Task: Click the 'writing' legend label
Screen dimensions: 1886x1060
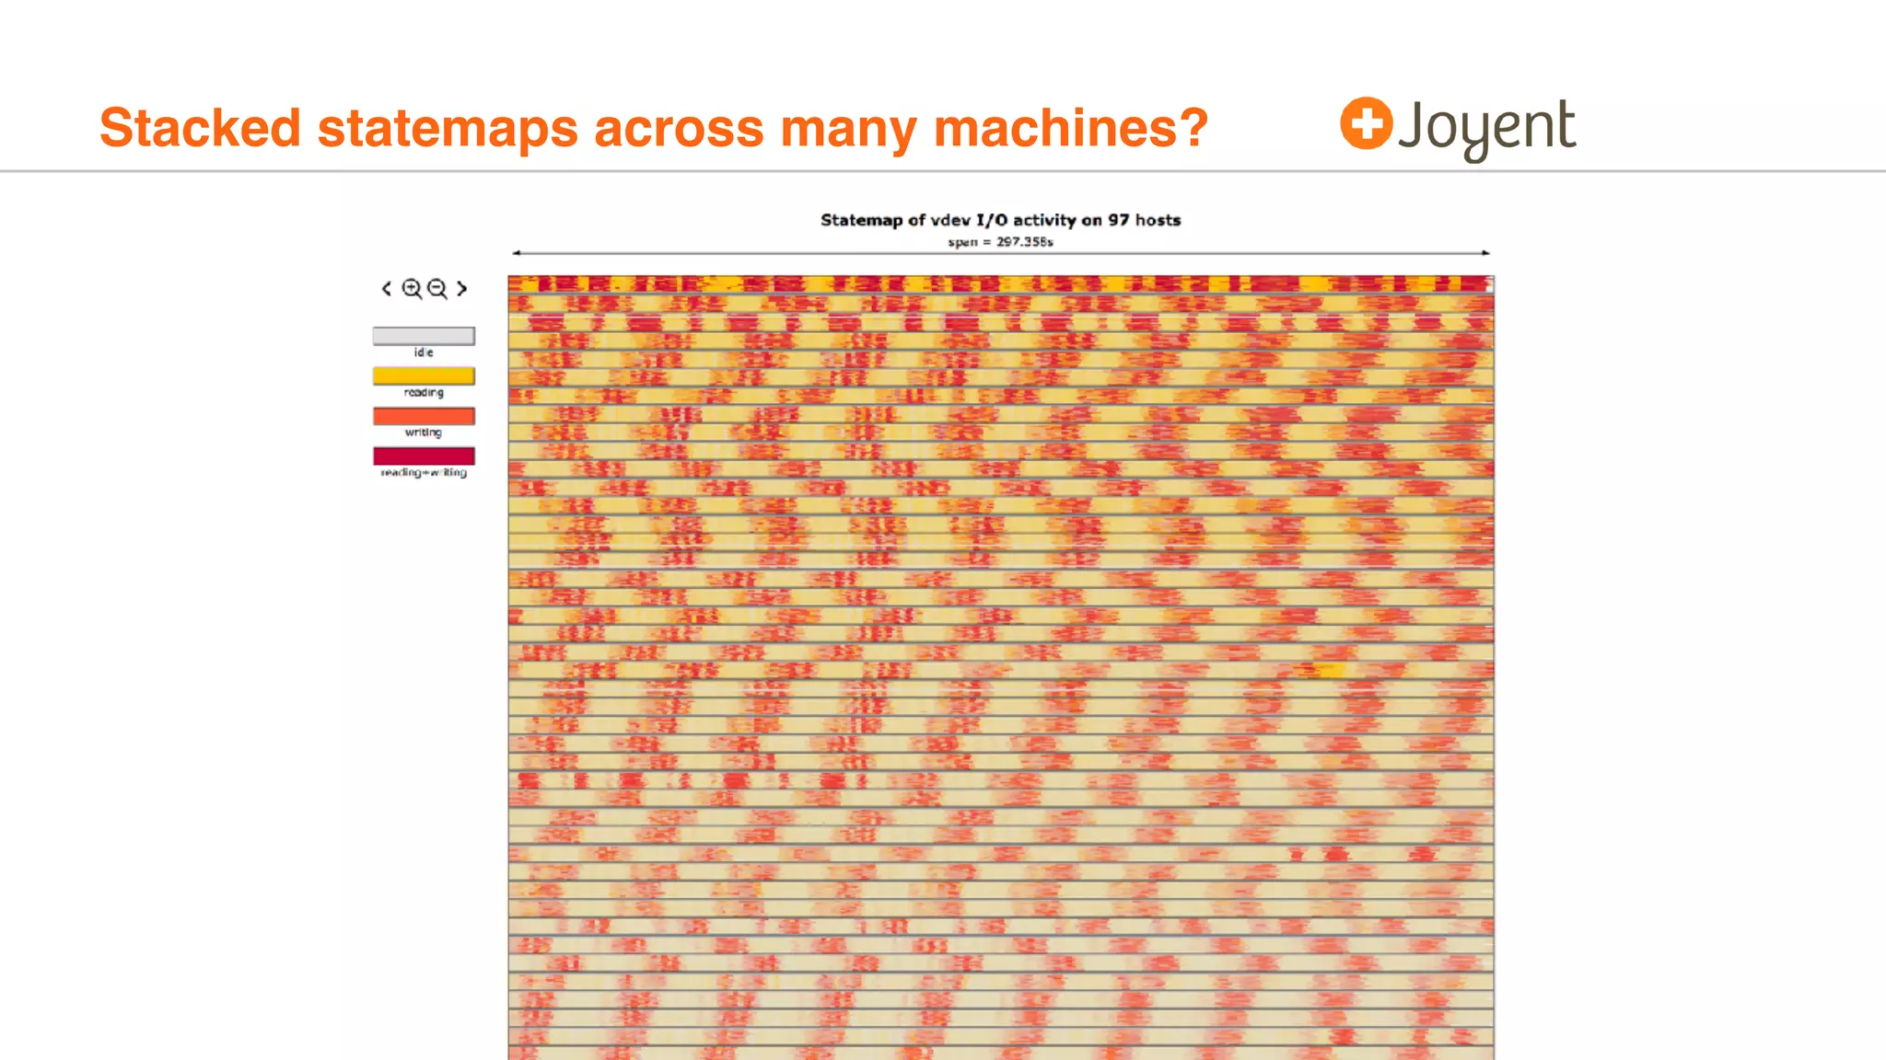Action: (x=424, y=432)
